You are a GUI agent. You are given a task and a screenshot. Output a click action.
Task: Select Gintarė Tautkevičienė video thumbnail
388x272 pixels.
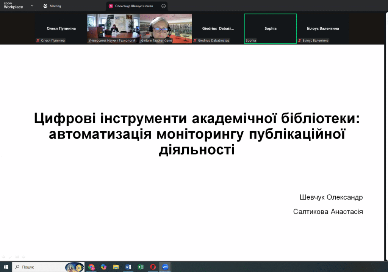(166, 28)
